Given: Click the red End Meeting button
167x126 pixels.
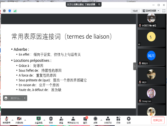Looking at the screenshot, I should pyautogui.click(x=158, y=120).
